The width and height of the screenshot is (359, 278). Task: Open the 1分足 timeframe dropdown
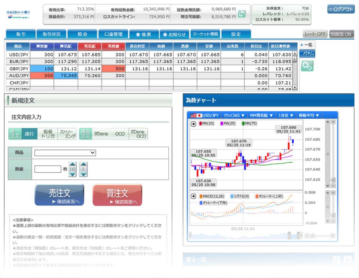pyautogui.click(x=286, y=115)
